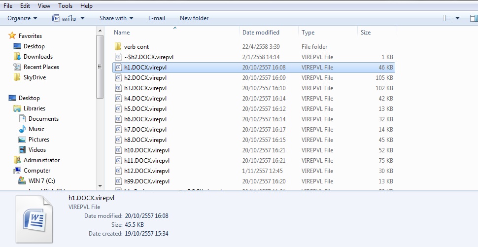Sort by Date modified column header
The width and height of the screenshot is (478, 247).
click(261, 33)
